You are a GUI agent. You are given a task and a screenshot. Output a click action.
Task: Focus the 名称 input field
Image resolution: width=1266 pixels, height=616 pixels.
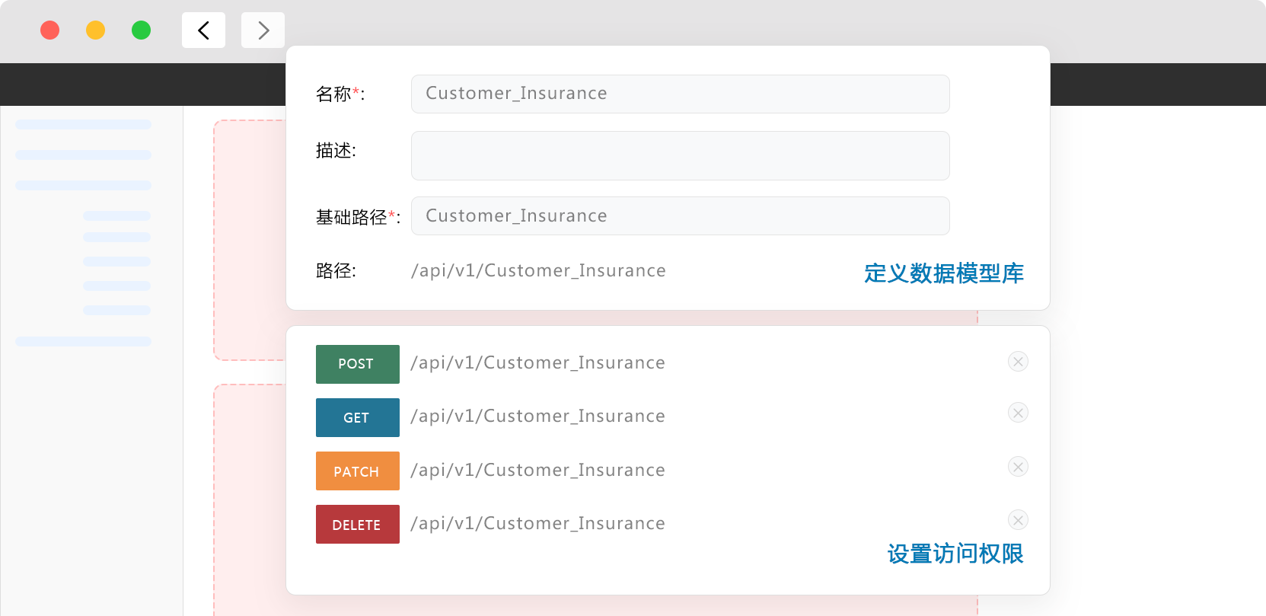pos(681,94)
